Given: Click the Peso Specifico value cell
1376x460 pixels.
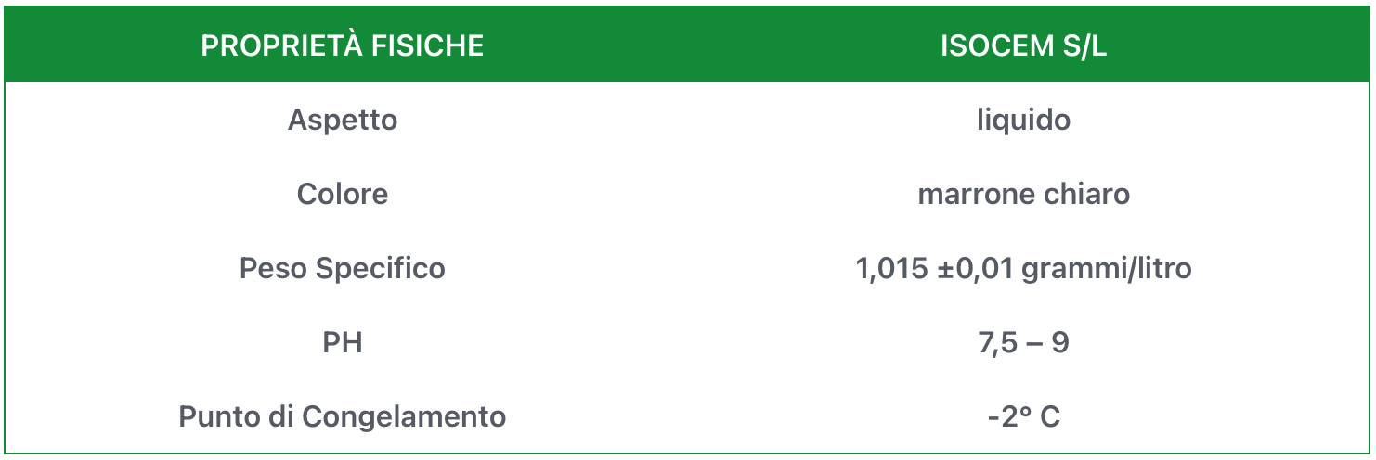Looking at the screenshot, I should coord(1023,268).
